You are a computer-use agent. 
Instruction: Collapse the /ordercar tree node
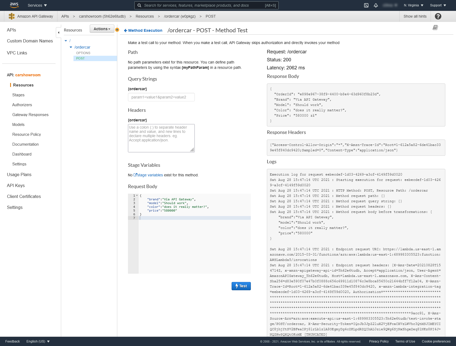point(71,47)
